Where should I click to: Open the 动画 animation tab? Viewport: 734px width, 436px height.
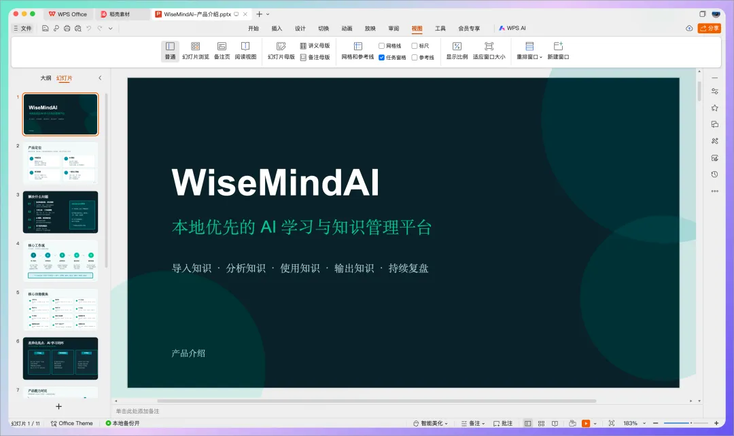(x=347, y=29)
